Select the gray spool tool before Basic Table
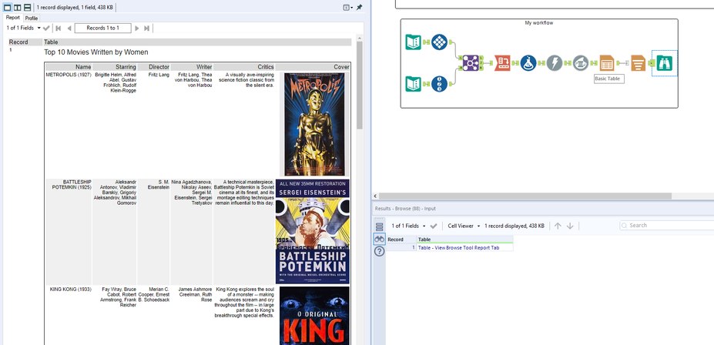This screenshot has height=345, width=714. pyautogui.click(x=581, y=63)
